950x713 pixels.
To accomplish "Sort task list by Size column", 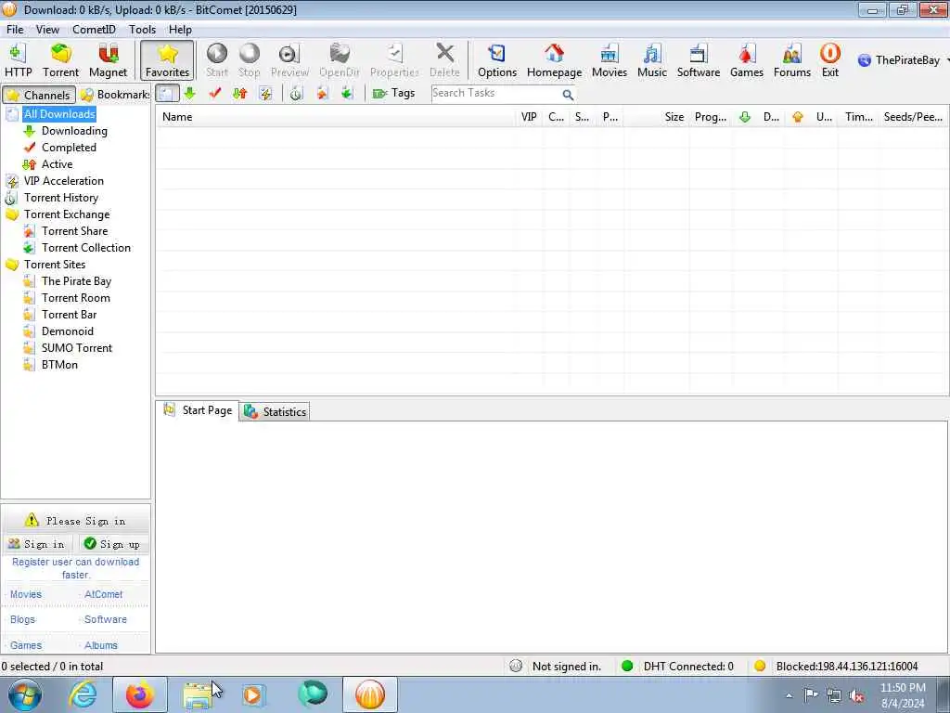I will 657,117.
